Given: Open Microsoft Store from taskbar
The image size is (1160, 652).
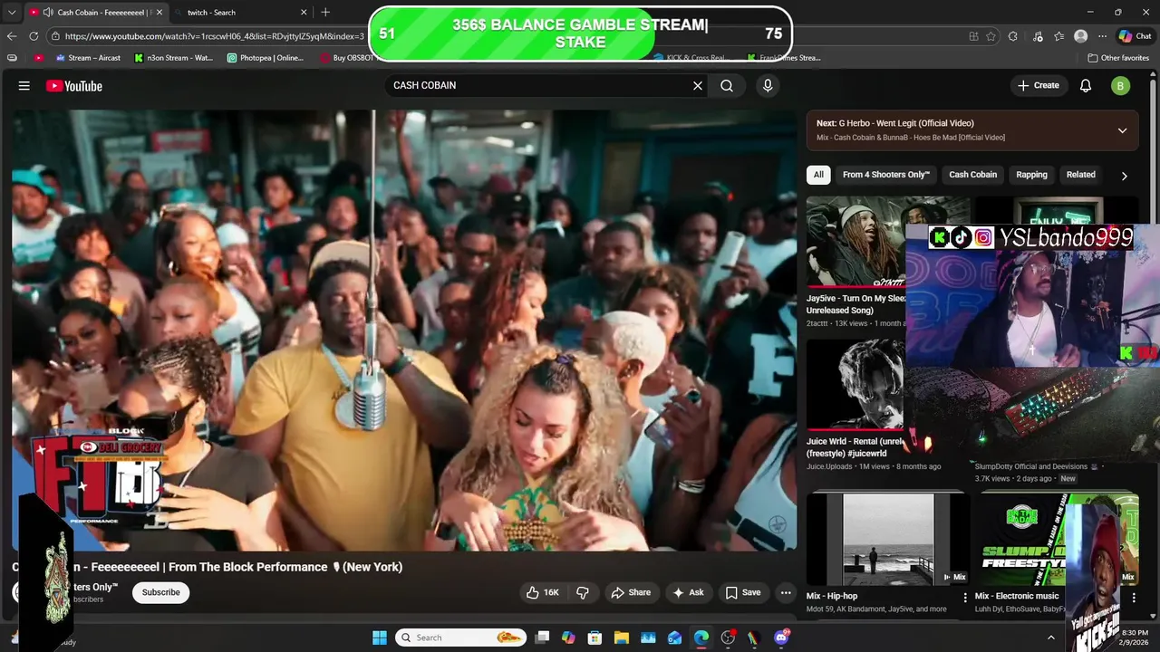Looking at the screenshot, I should coord(594,638).
